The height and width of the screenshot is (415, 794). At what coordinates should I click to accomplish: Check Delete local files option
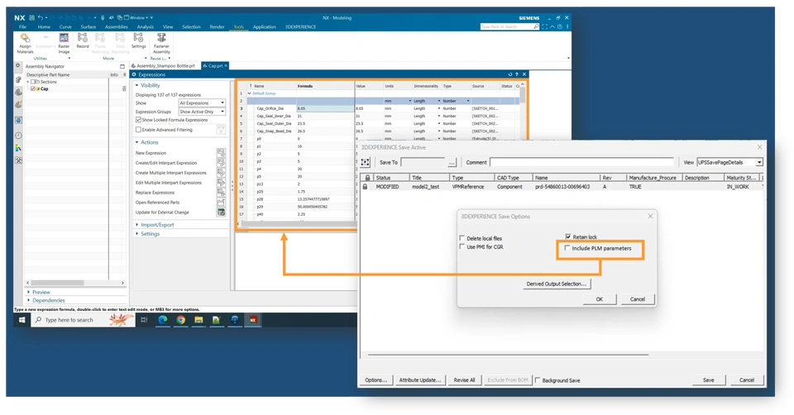point(462,238)
